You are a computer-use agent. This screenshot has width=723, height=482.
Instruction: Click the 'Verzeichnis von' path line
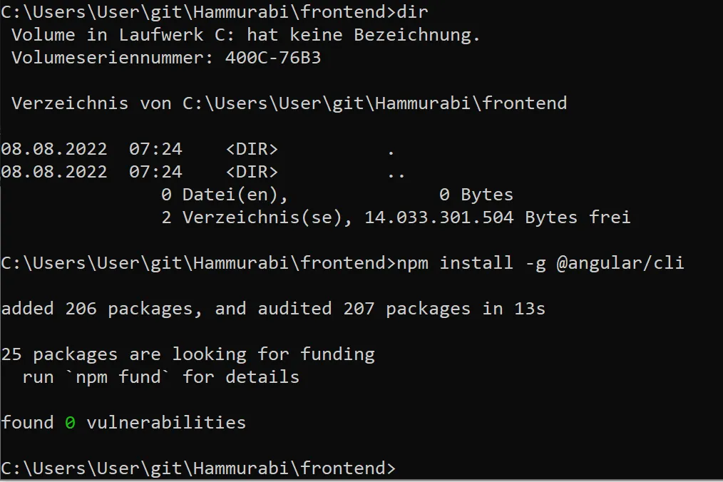[x=289, y=103]
